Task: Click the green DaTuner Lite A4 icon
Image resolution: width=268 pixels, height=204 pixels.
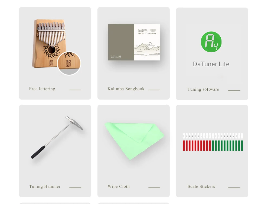Action: coord(211,42)
